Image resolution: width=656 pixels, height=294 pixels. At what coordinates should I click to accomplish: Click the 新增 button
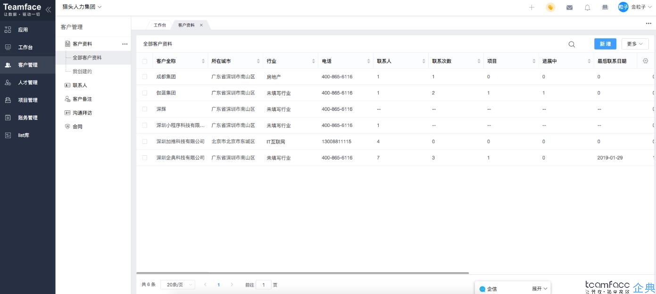coord(605,44)
